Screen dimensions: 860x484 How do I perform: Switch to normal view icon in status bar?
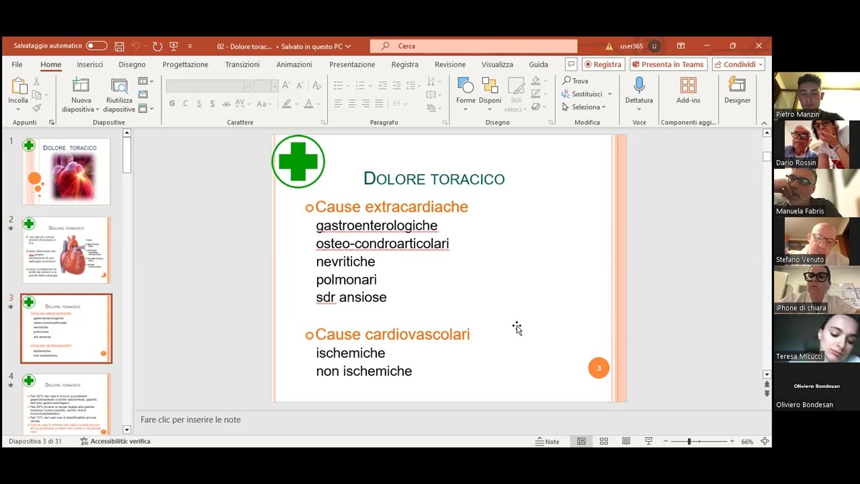point(581,442)
